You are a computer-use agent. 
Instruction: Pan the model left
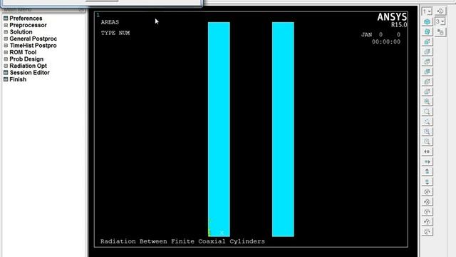click(427, 151)
